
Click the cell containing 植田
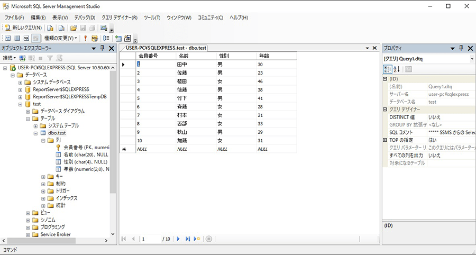[x=196, y=81]
